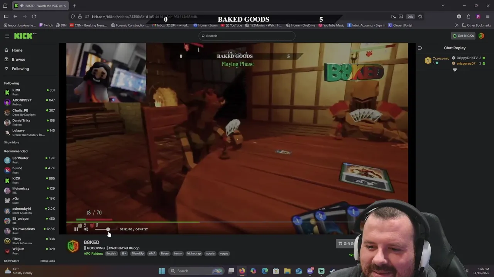Reset the 90% zoom indicator
The image size is (494, 277).
click(x=410, y=17)
